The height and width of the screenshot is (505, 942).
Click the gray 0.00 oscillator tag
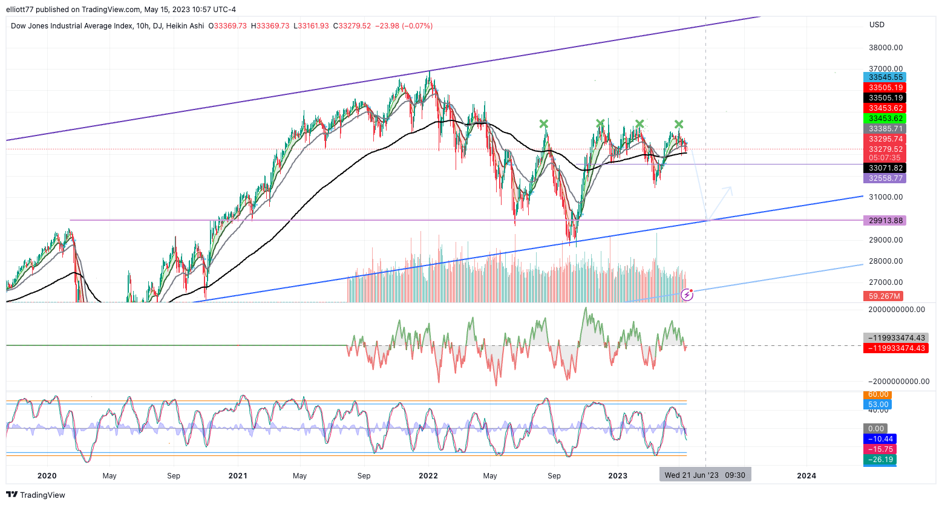875,429
